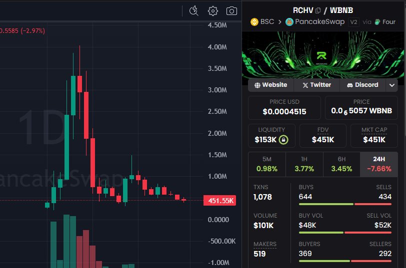Select the 6H timeframe tab
Screen dimensions: 406x268
point(341,164)
